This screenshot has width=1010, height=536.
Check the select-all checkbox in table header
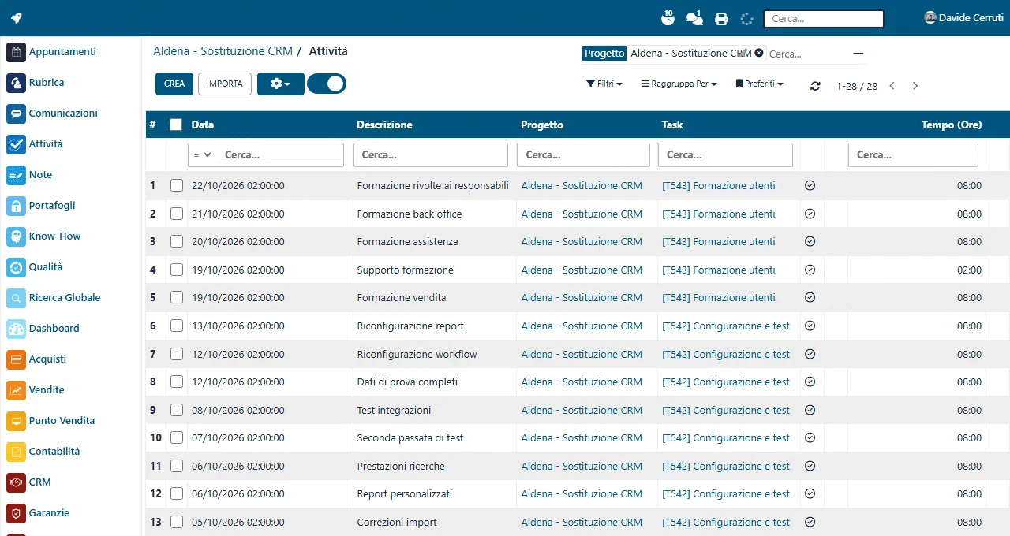click(176, 125)
